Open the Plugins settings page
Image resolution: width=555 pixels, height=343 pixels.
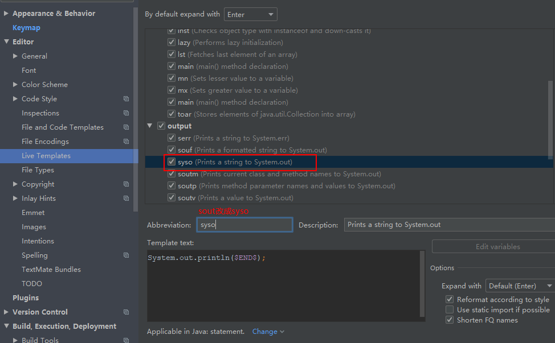pos(26,298)
